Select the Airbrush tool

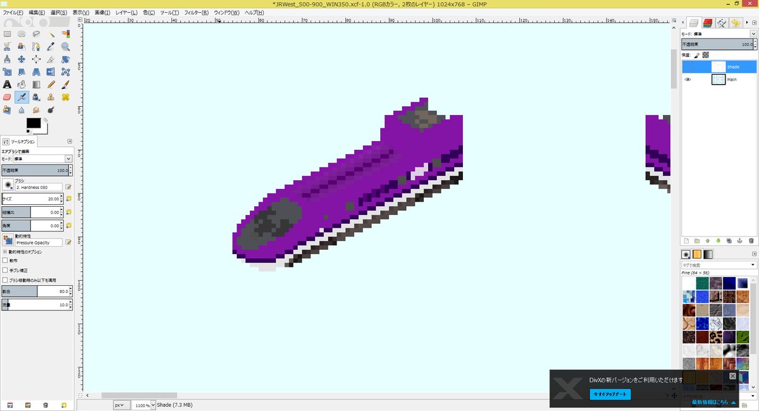pos(22,97)
